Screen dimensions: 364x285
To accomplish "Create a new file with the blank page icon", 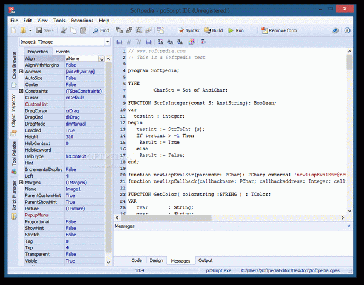I will coord(13,30).
